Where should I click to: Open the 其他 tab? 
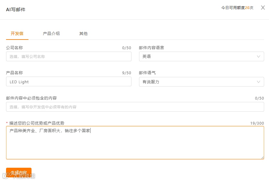[83, 33]
